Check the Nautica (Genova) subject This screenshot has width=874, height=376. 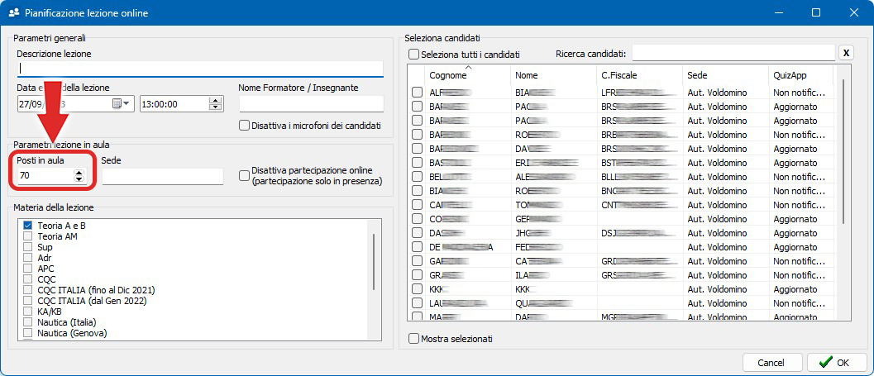point(28,333)
